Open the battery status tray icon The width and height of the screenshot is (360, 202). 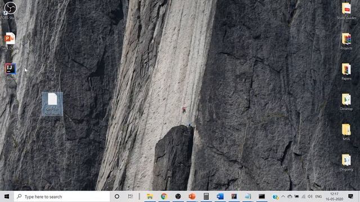tap(296, 196)
